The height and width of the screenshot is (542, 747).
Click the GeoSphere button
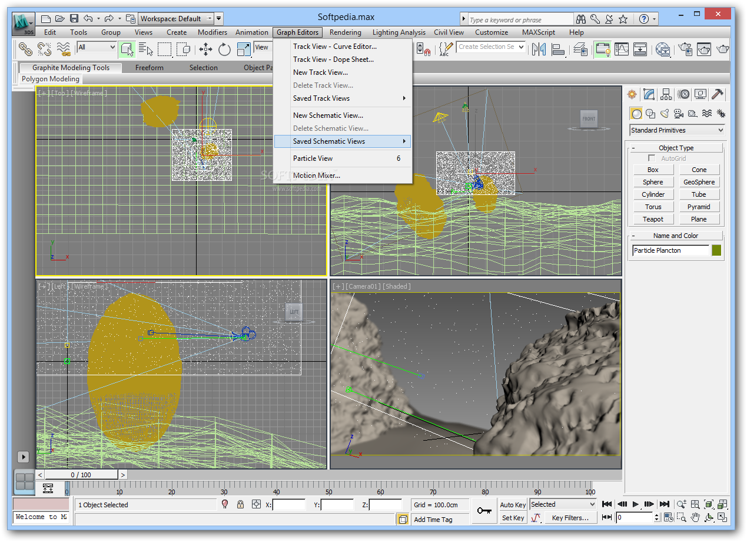click(x=699, y=182)
